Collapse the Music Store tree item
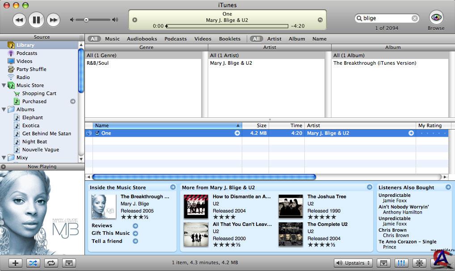This screenshot has height=271, width=455. tap(4, 85)
